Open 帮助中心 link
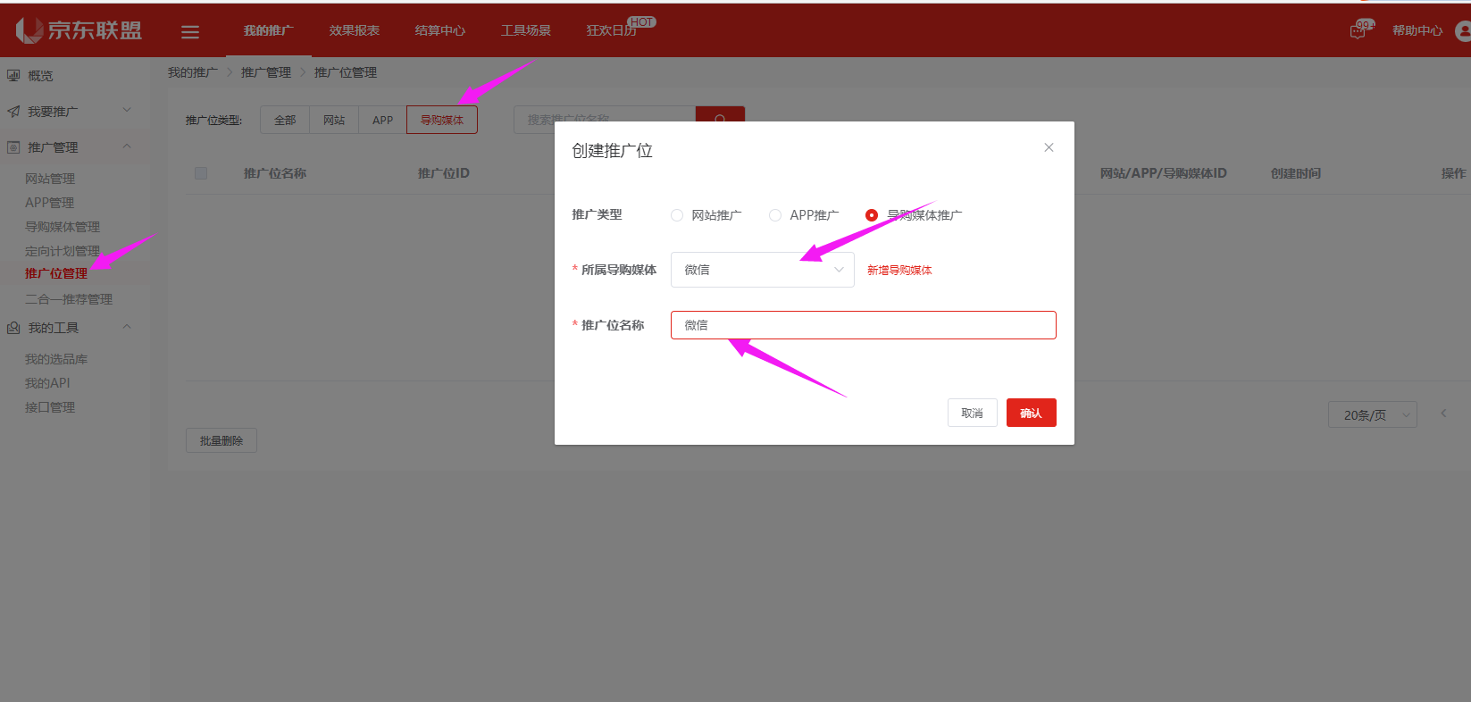1471x702 pixels. [1417, 30]
